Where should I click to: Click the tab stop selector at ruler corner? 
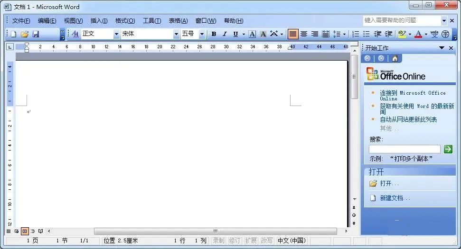(9, 47)
